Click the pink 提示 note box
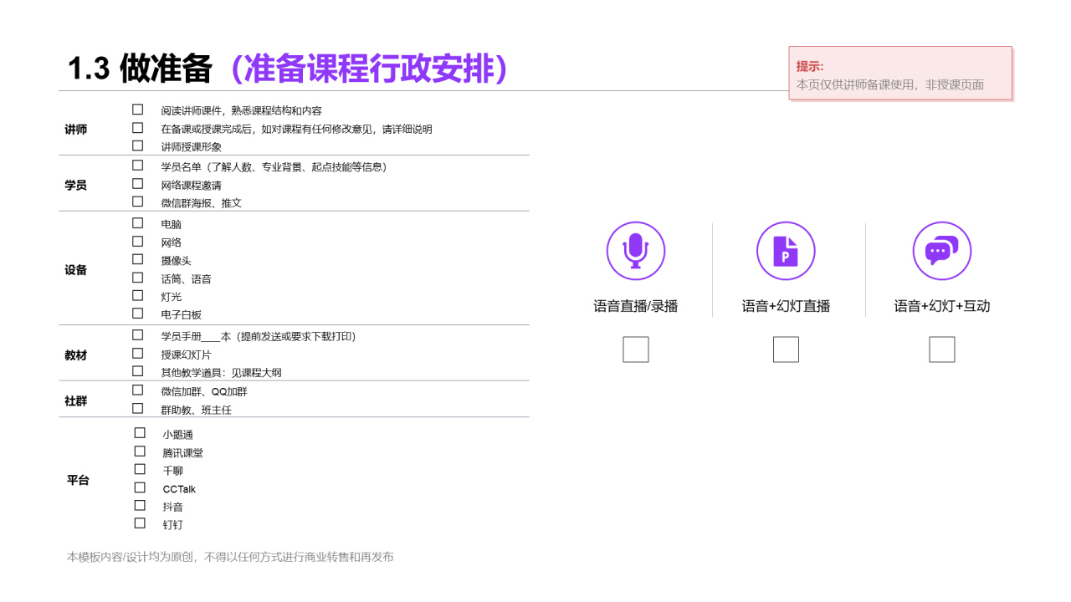Screen dimensions: 1071x602 900,73
